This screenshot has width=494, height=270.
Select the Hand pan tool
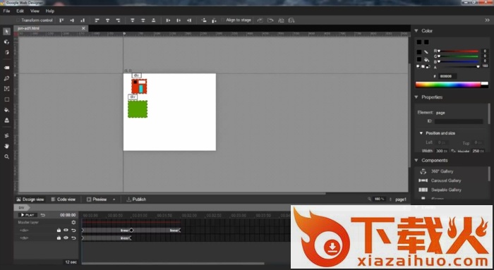[x=6, y=146]
